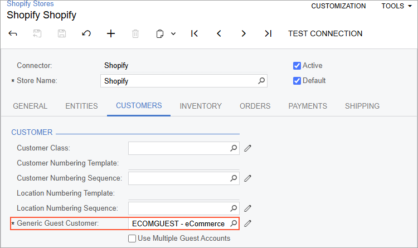Click the Delete trash icon
The width and height of the screenshot is (418, 248).
point(135,33)
